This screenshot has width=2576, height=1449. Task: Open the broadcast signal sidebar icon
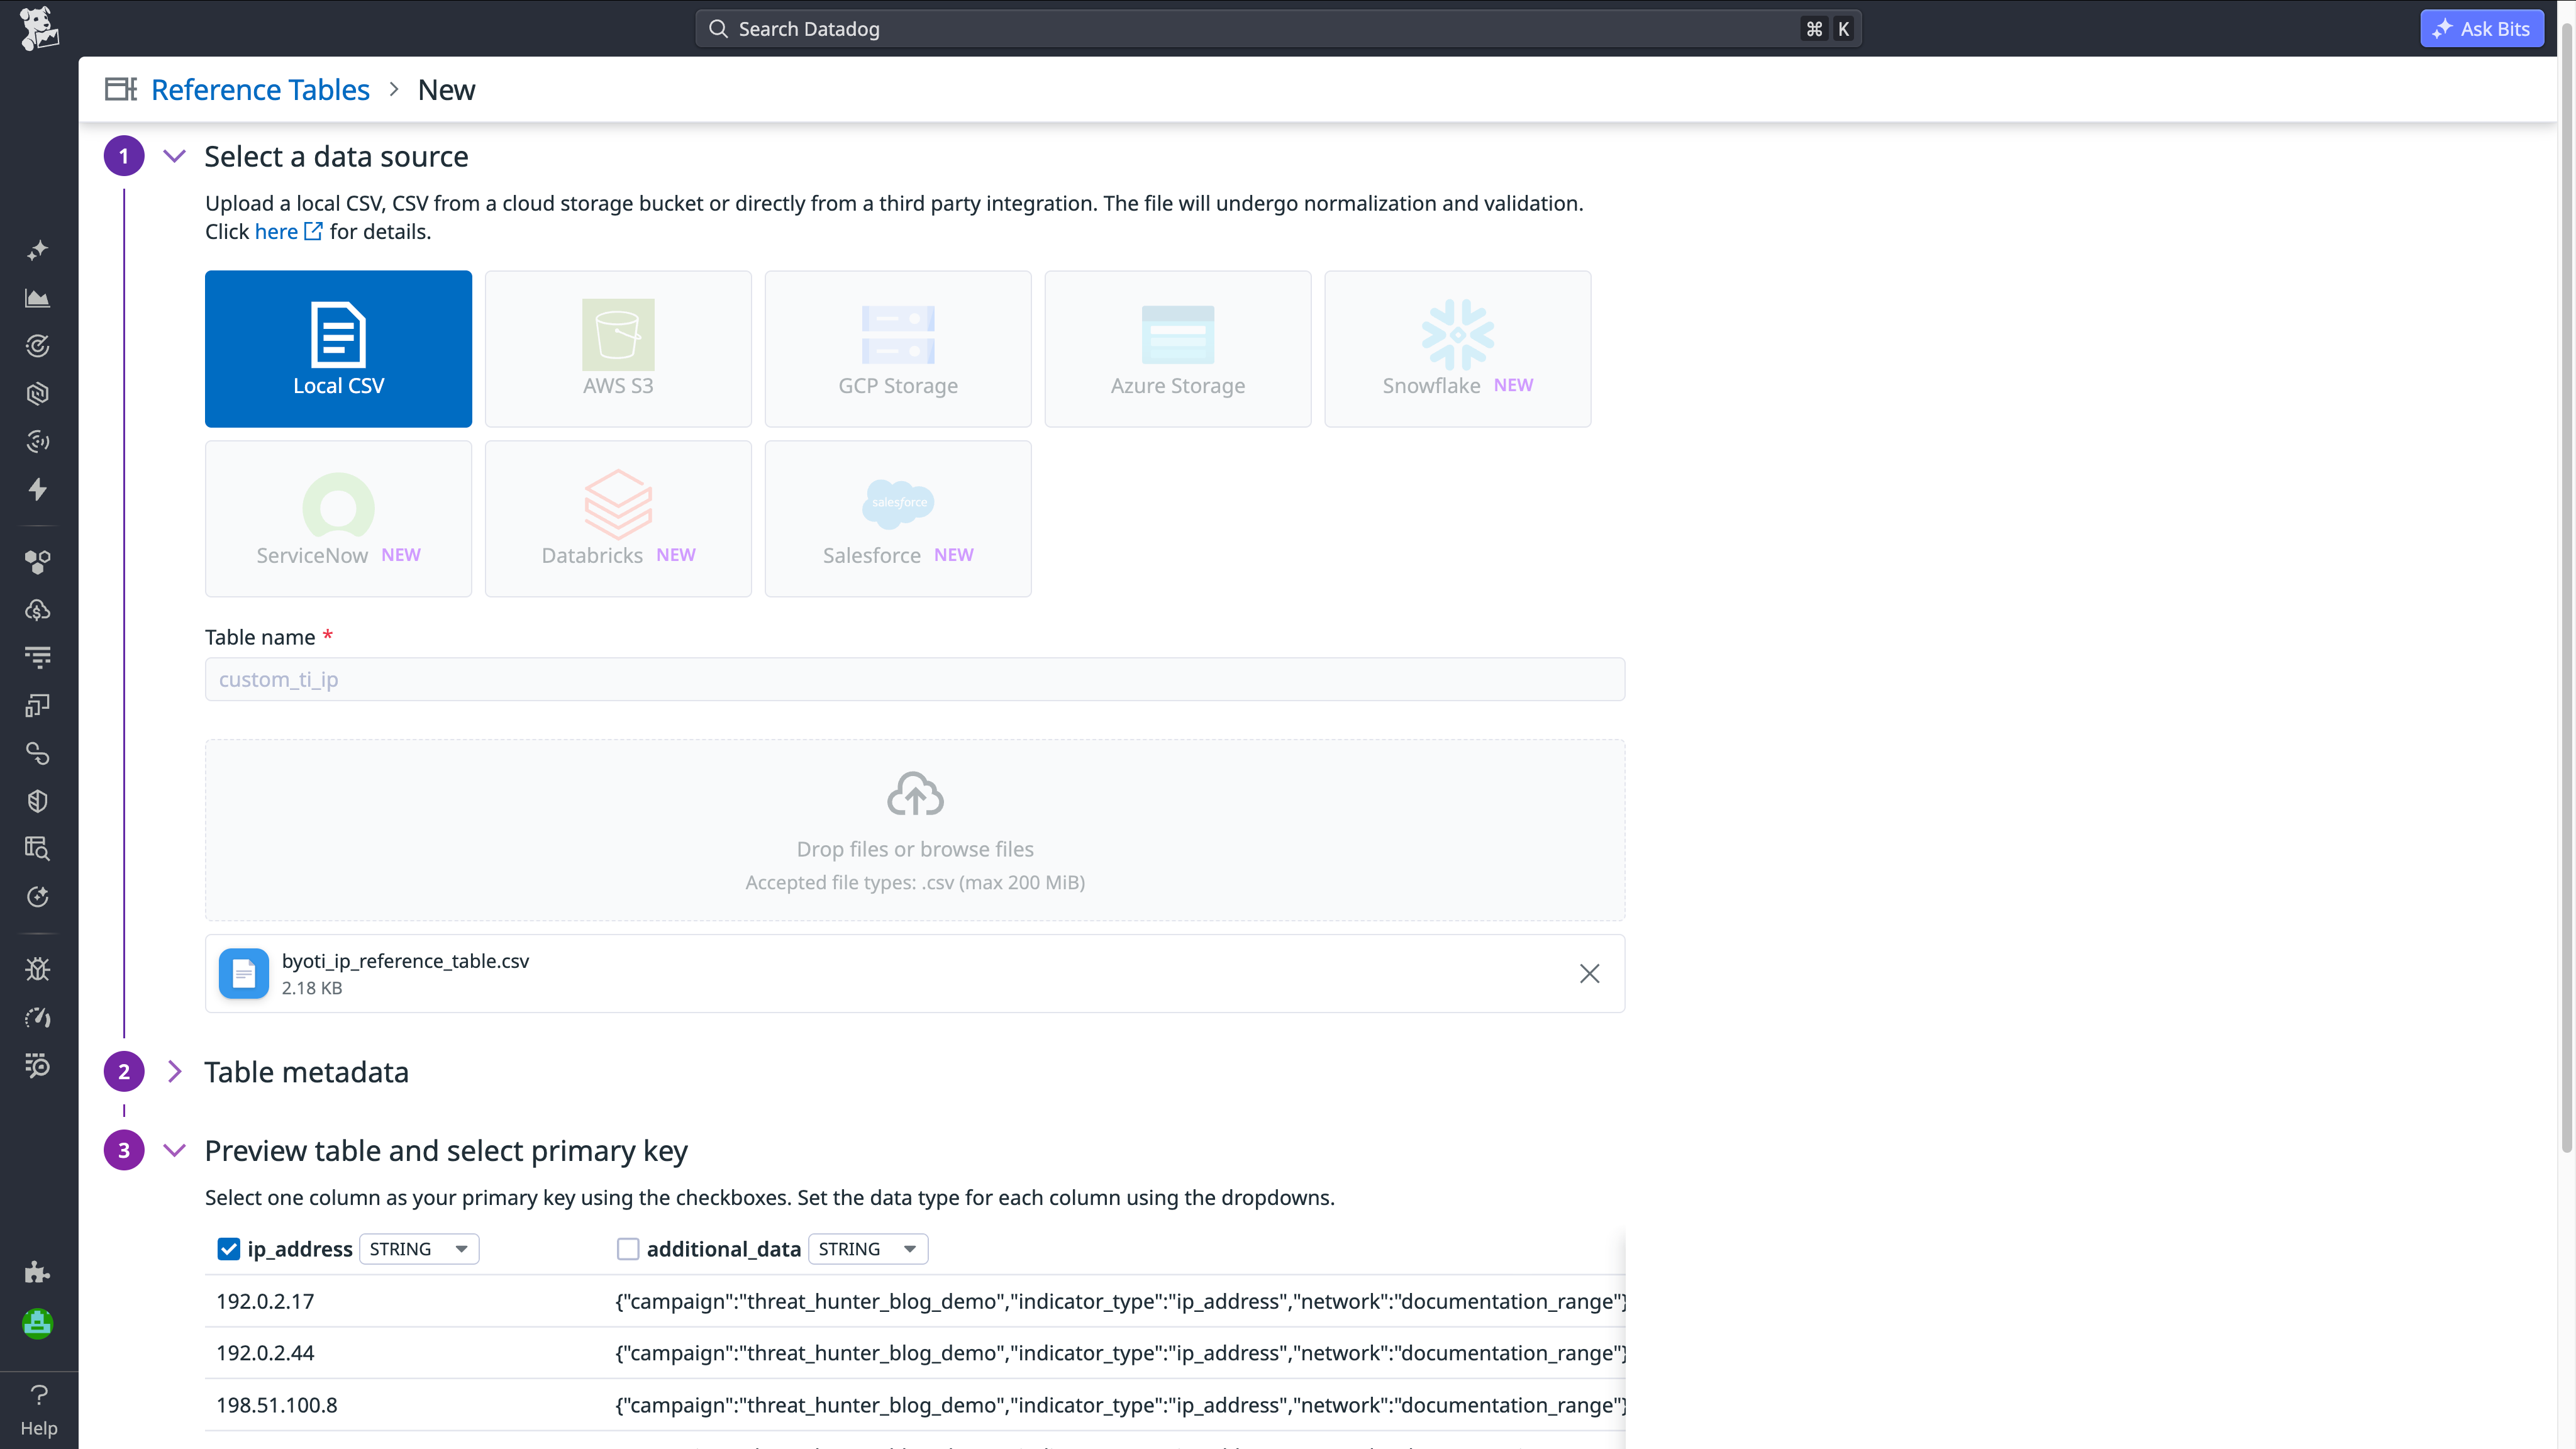(x=38, y=441)
